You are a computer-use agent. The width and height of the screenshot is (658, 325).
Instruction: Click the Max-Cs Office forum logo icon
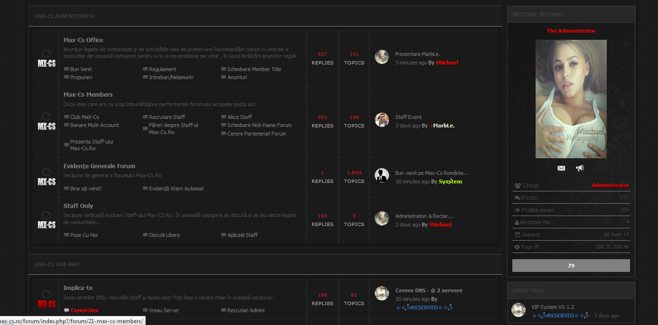[x=46, y=59]
